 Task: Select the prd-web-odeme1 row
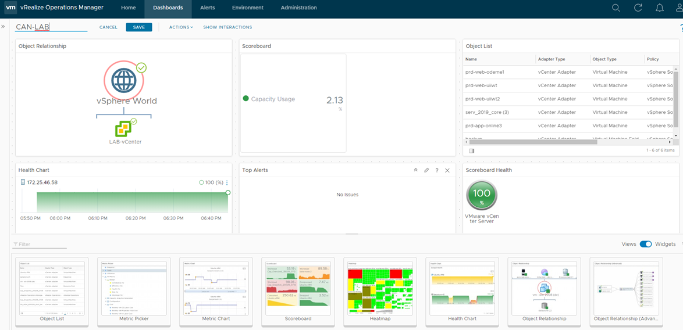568,72
